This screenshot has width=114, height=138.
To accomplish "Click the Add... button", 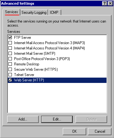I will point(23,119).
